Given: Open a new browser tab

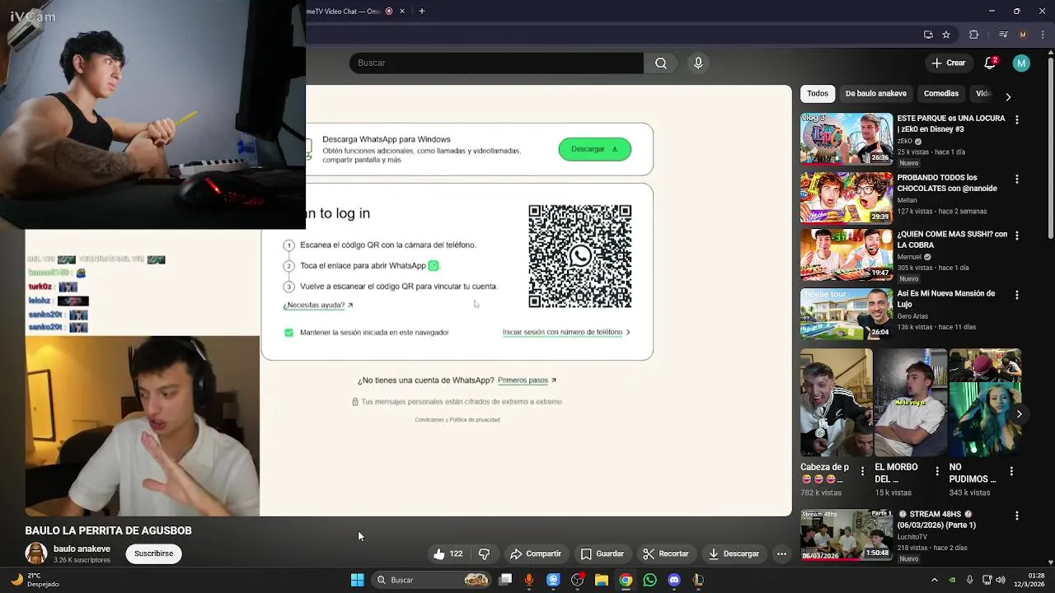Looking at the screenshot, I should click(x=421, y=12).
